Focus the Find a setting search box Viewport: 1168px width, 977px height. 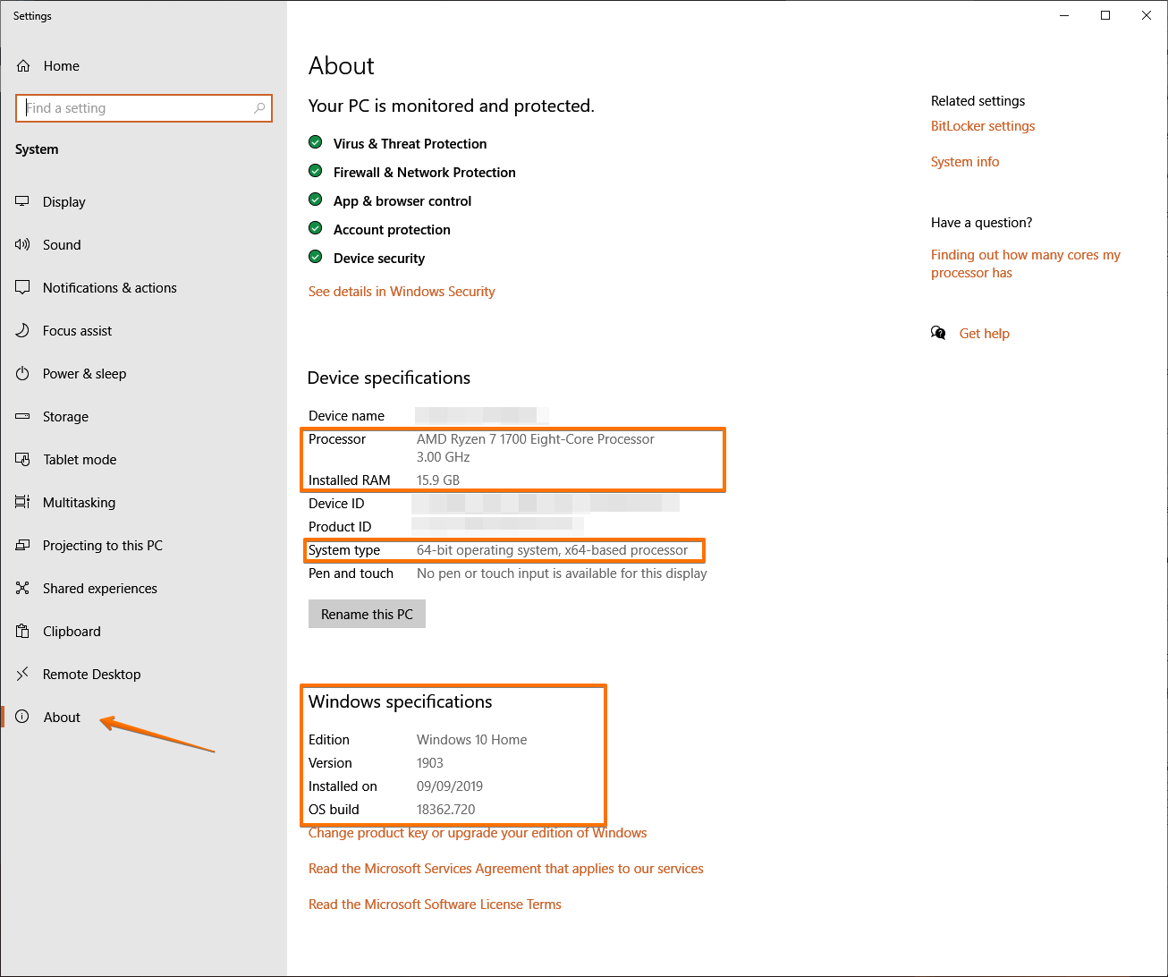[x=144, y=108]
